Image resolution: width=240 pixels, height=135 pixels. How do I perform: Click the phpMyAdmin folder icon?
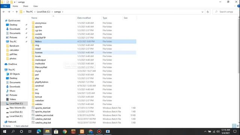33,82
